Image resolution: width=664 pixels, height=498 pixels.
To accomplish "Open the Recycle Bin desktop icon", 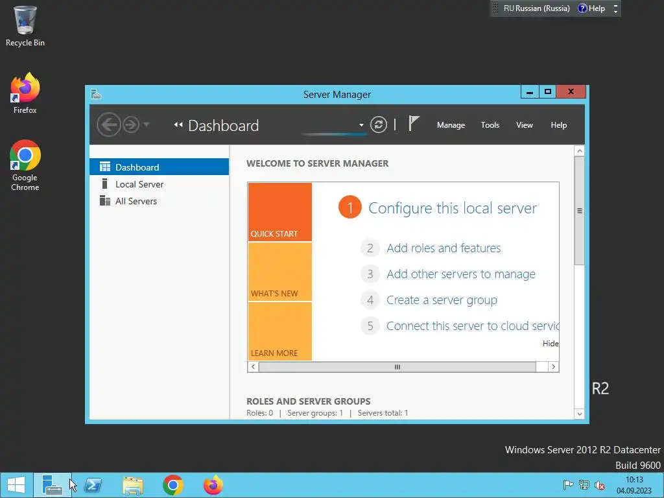I will click(x=25, y=26).
